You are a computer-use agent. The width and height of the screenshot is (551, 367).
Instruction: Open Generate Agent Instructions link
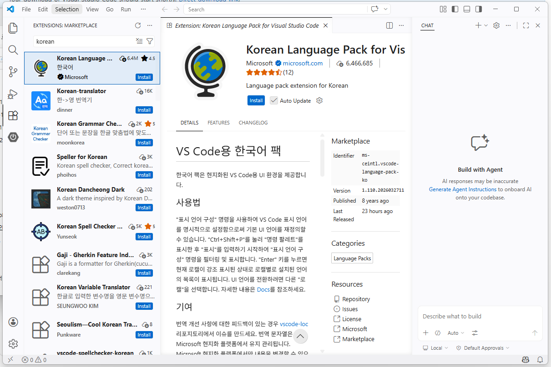click(x=463, y=189)
